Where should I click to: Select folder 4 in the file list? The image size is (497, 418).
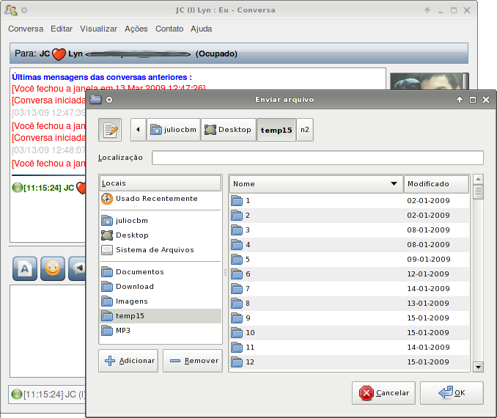point(350,245)
